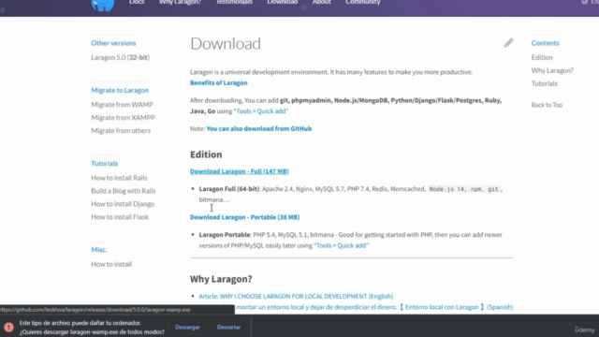Click the Laragon Full (64-bit) text

tap(229, 189)
